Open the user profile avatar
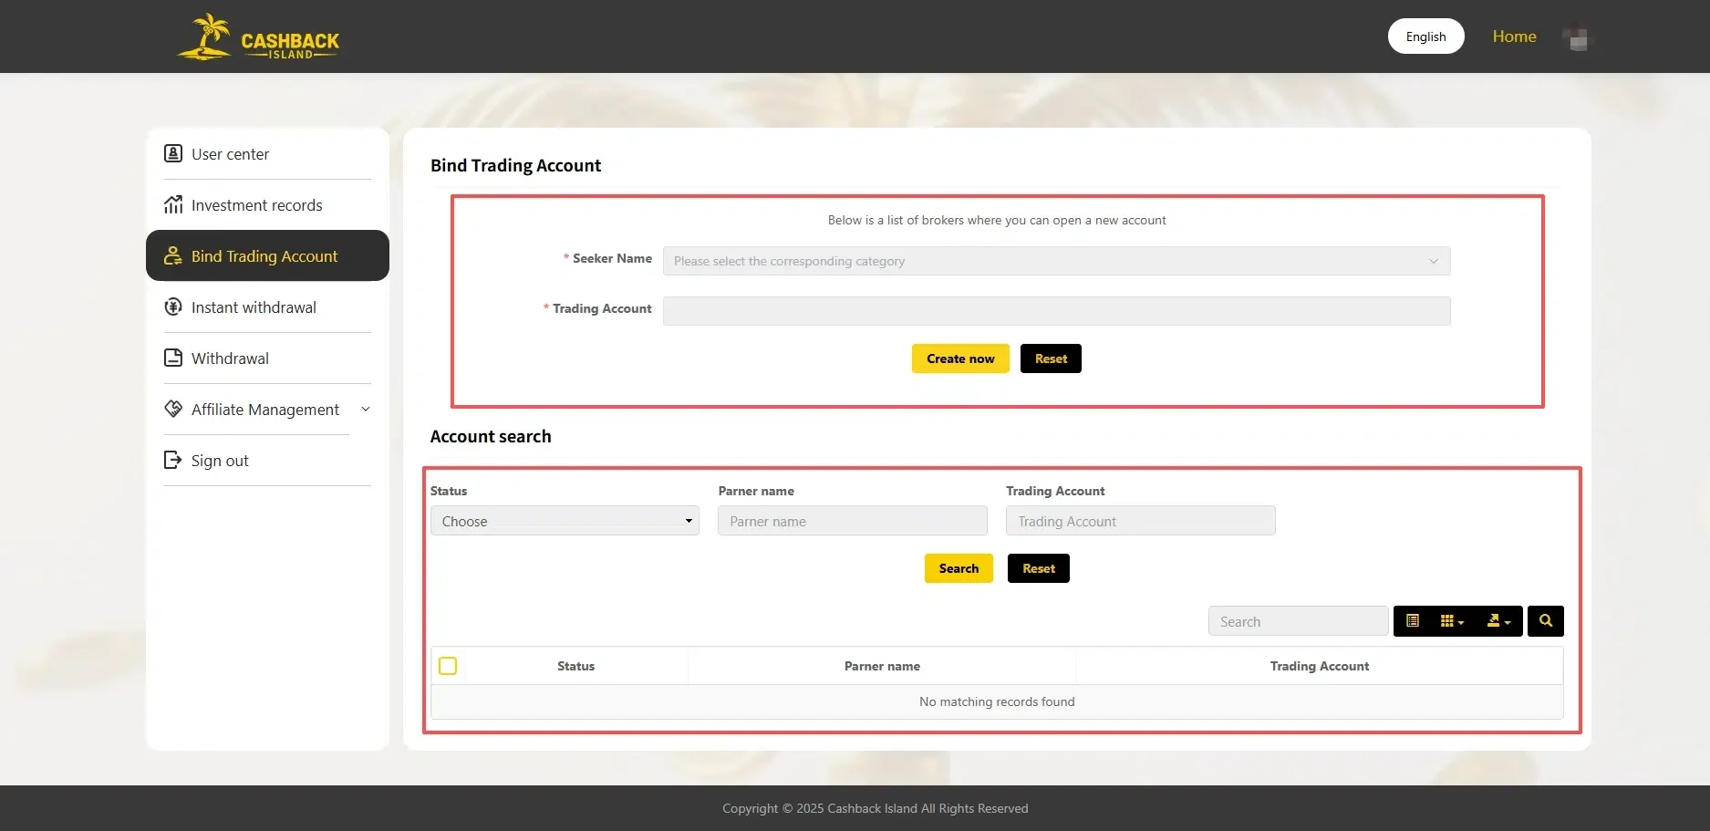This screenshot has height=831, width=1710. [x=1577, y=36]
